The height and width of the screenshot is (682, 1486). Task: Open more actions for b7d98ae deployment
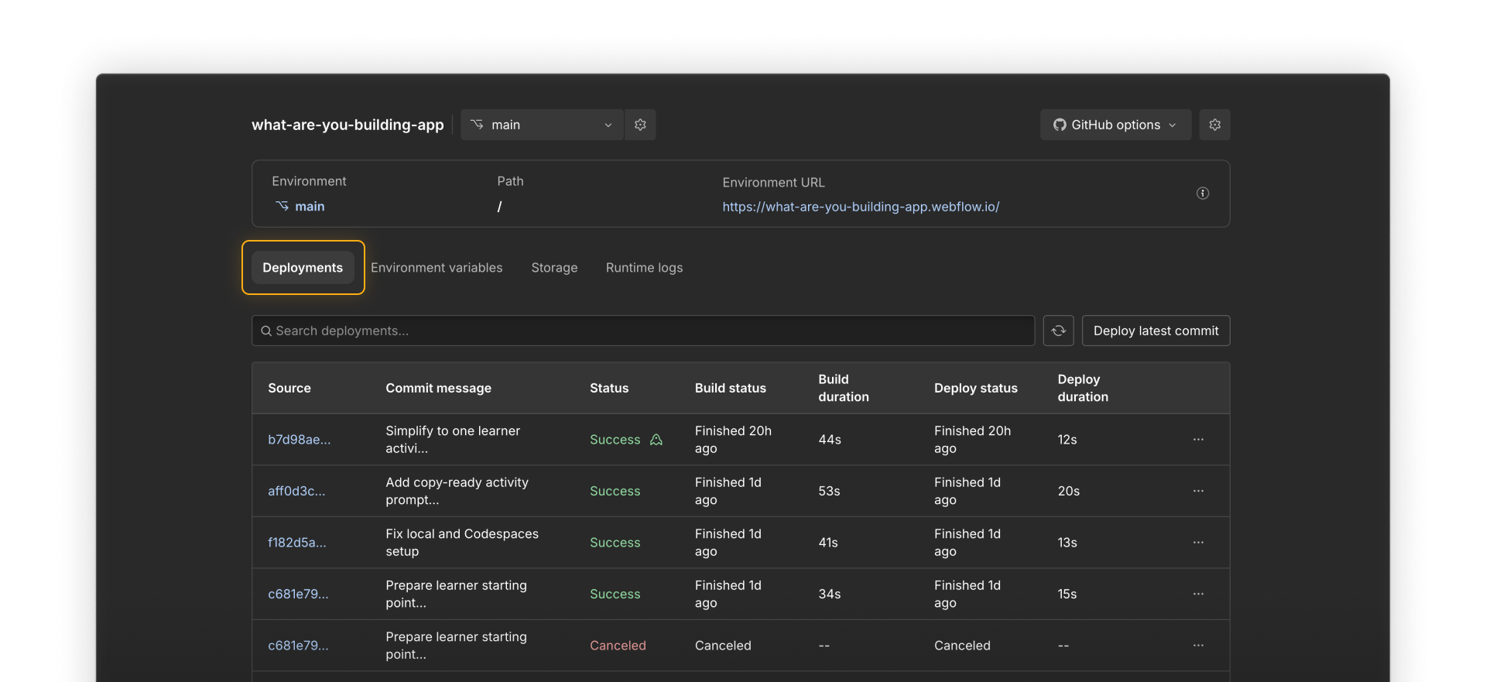[x=1198, y=440]
